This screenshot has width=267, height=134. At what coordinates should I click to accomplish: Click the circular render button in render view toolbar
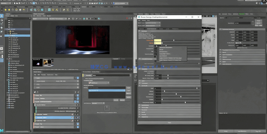(69, 19)
